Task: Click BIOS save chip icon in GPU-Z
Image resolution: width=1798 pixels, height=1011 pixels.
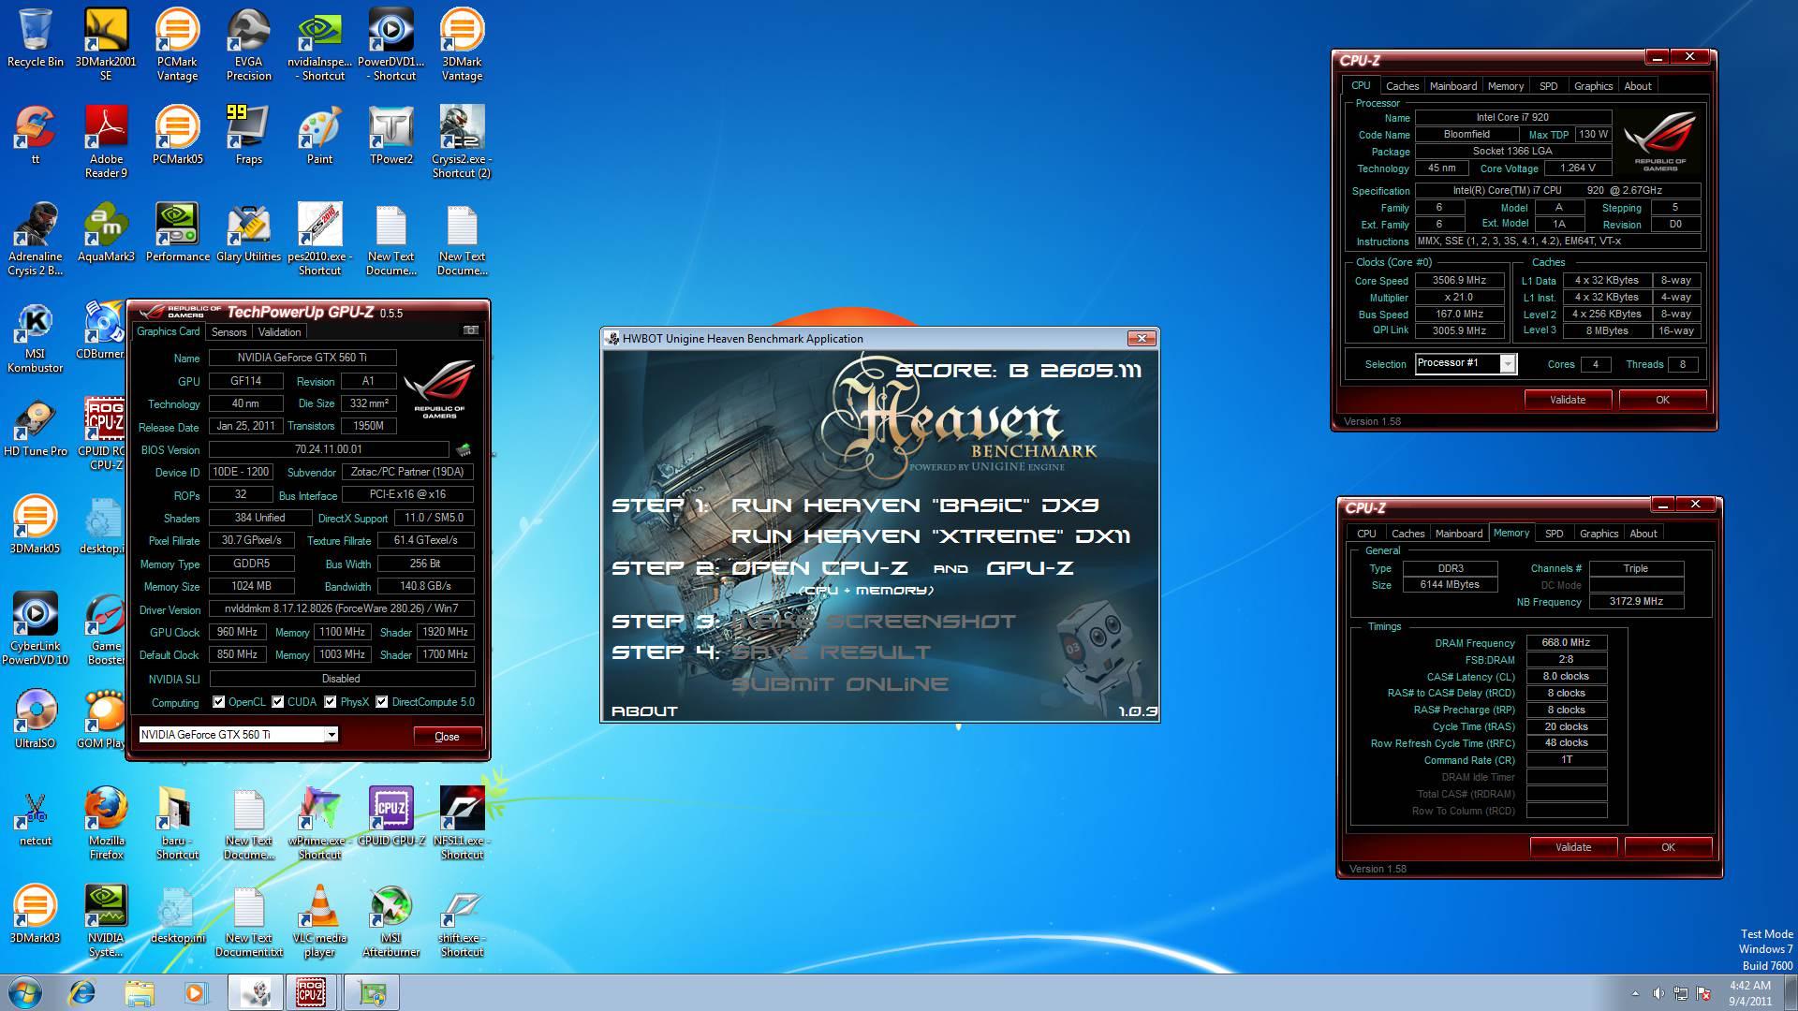Action: pos(464,450)
